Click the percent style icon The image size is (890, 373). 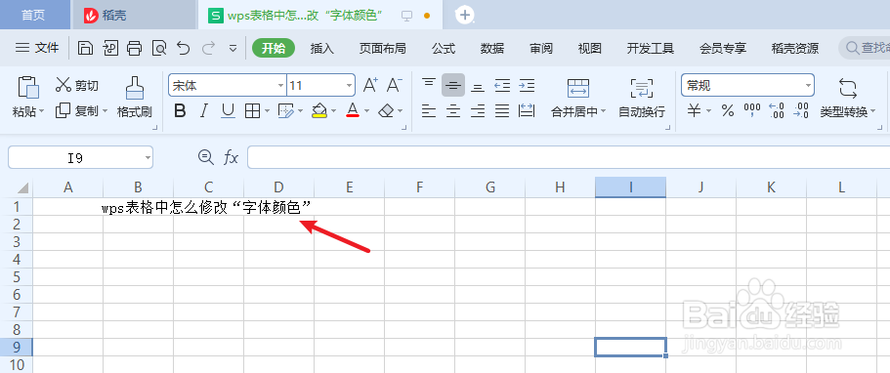pos(728,110)
